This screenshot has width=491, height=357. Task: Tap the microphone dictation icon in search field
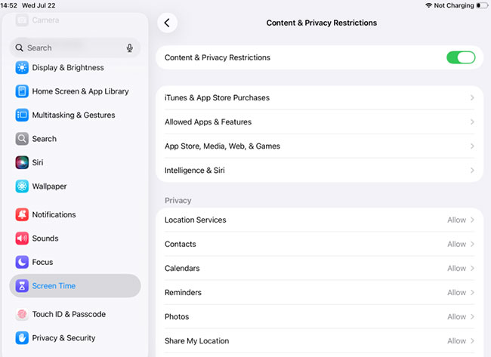(130, 48)
